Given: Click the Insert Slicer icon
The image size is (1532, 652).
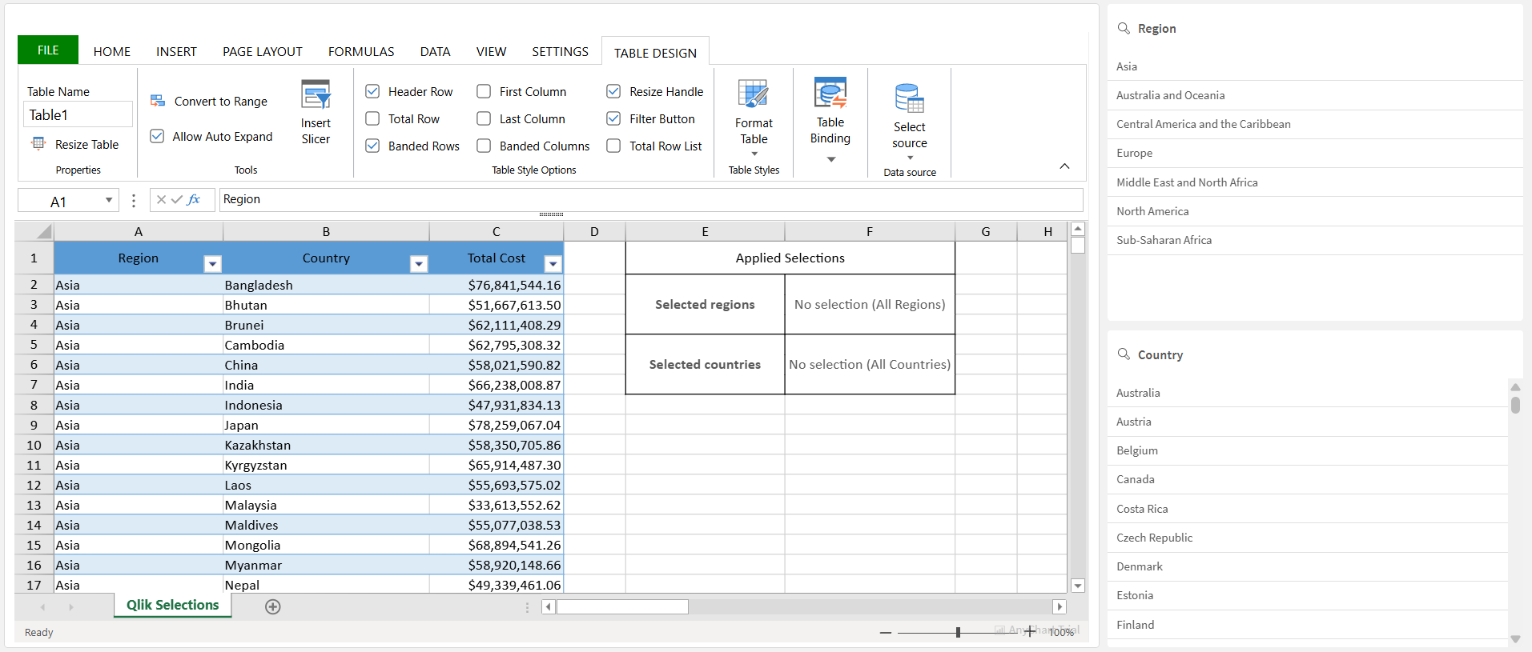Looking at the screenshot, I should point(316,94).
